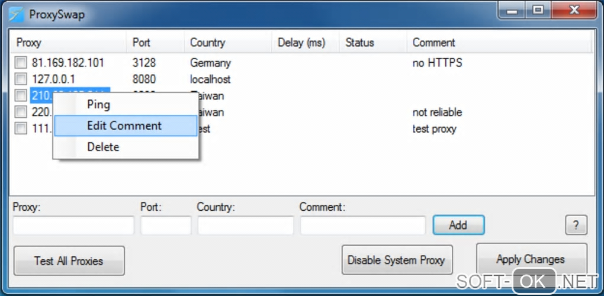
Task: Select the 127.0.0.1 proxy entry
Action: pyautogui.click(x=53, y=79)
